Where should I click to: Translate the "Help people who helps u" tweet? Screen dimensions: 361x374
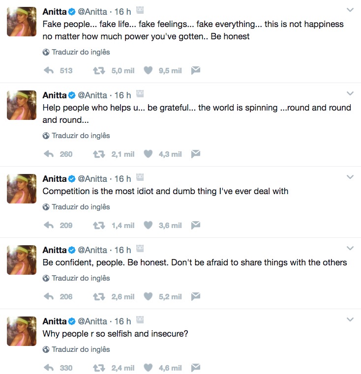tap(81, 136)
